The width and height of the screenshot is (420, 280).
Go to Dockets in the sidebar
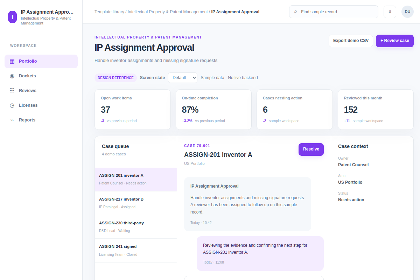click(41, 76)
